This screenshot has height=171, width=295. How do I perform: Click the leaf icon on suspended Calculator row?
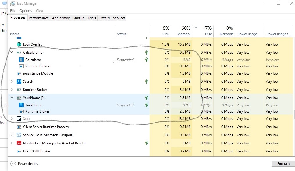[x=146, y=60]
